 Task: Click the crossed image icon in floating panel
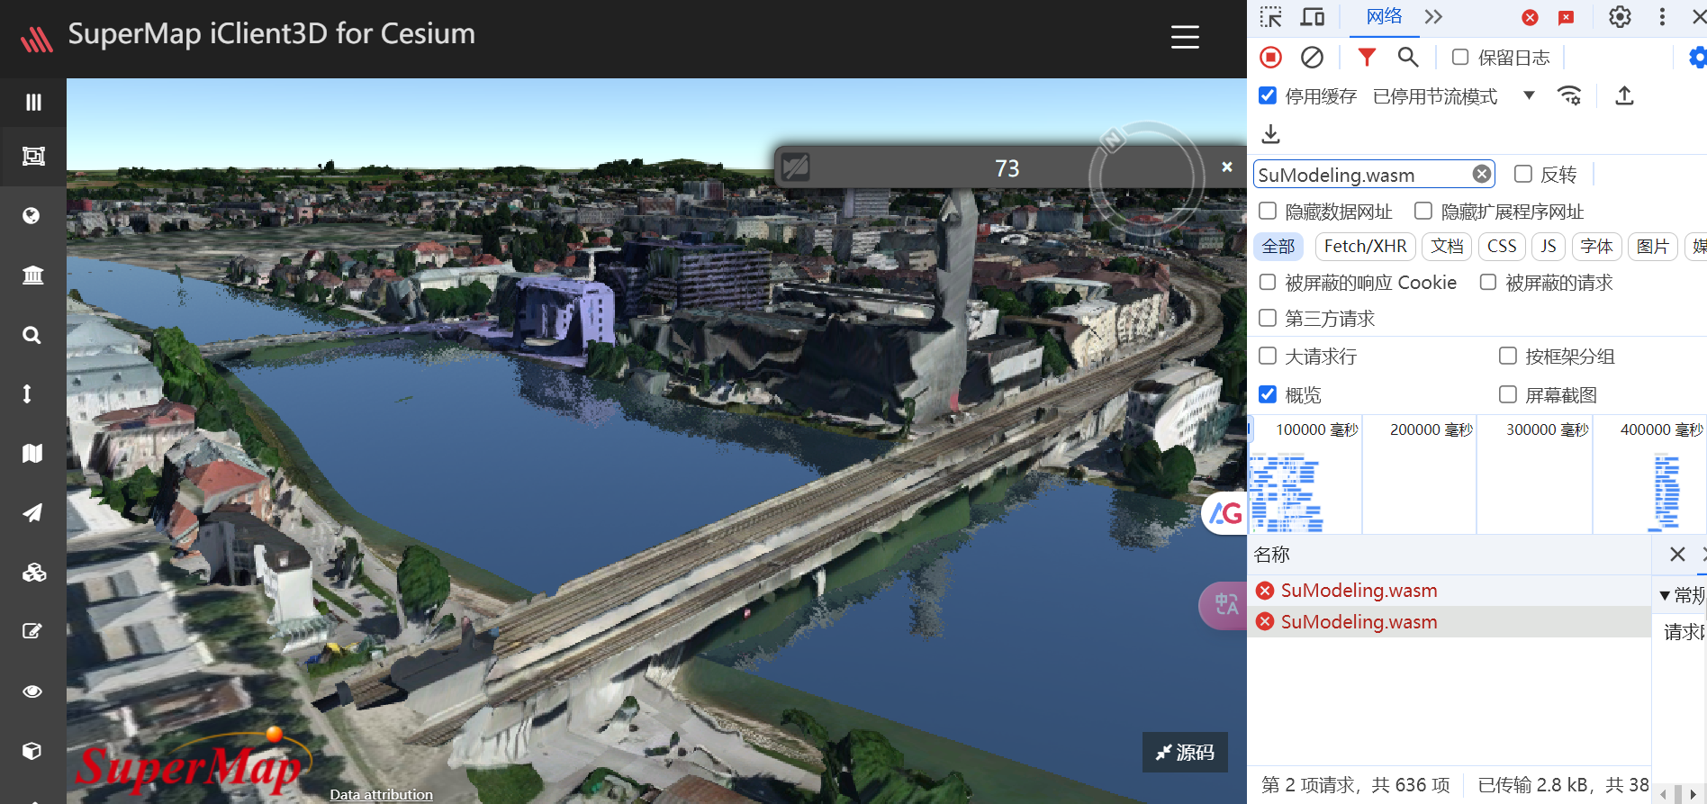796,167
